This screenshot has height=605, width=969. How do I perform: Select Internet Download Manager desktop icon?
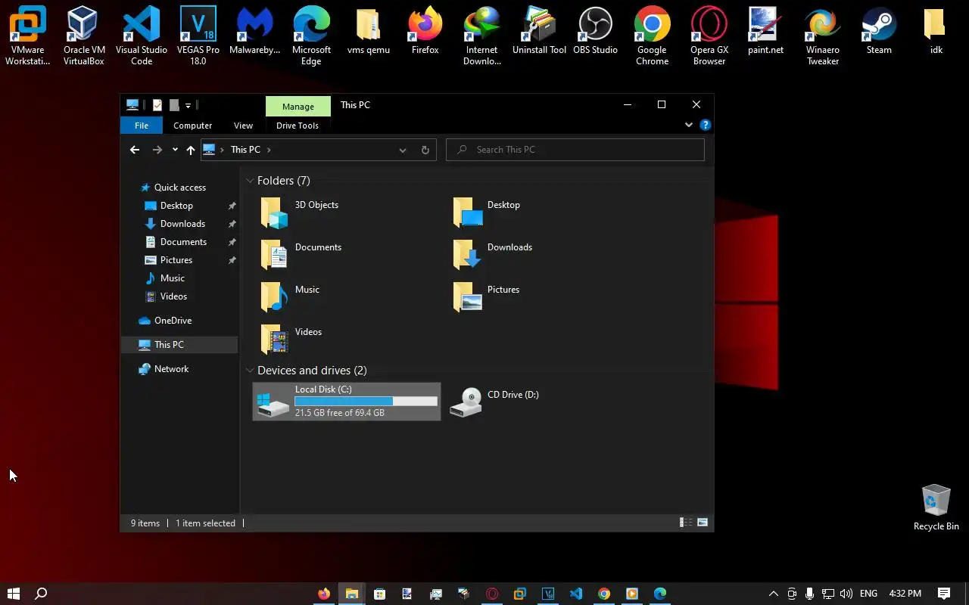point(481,36)
